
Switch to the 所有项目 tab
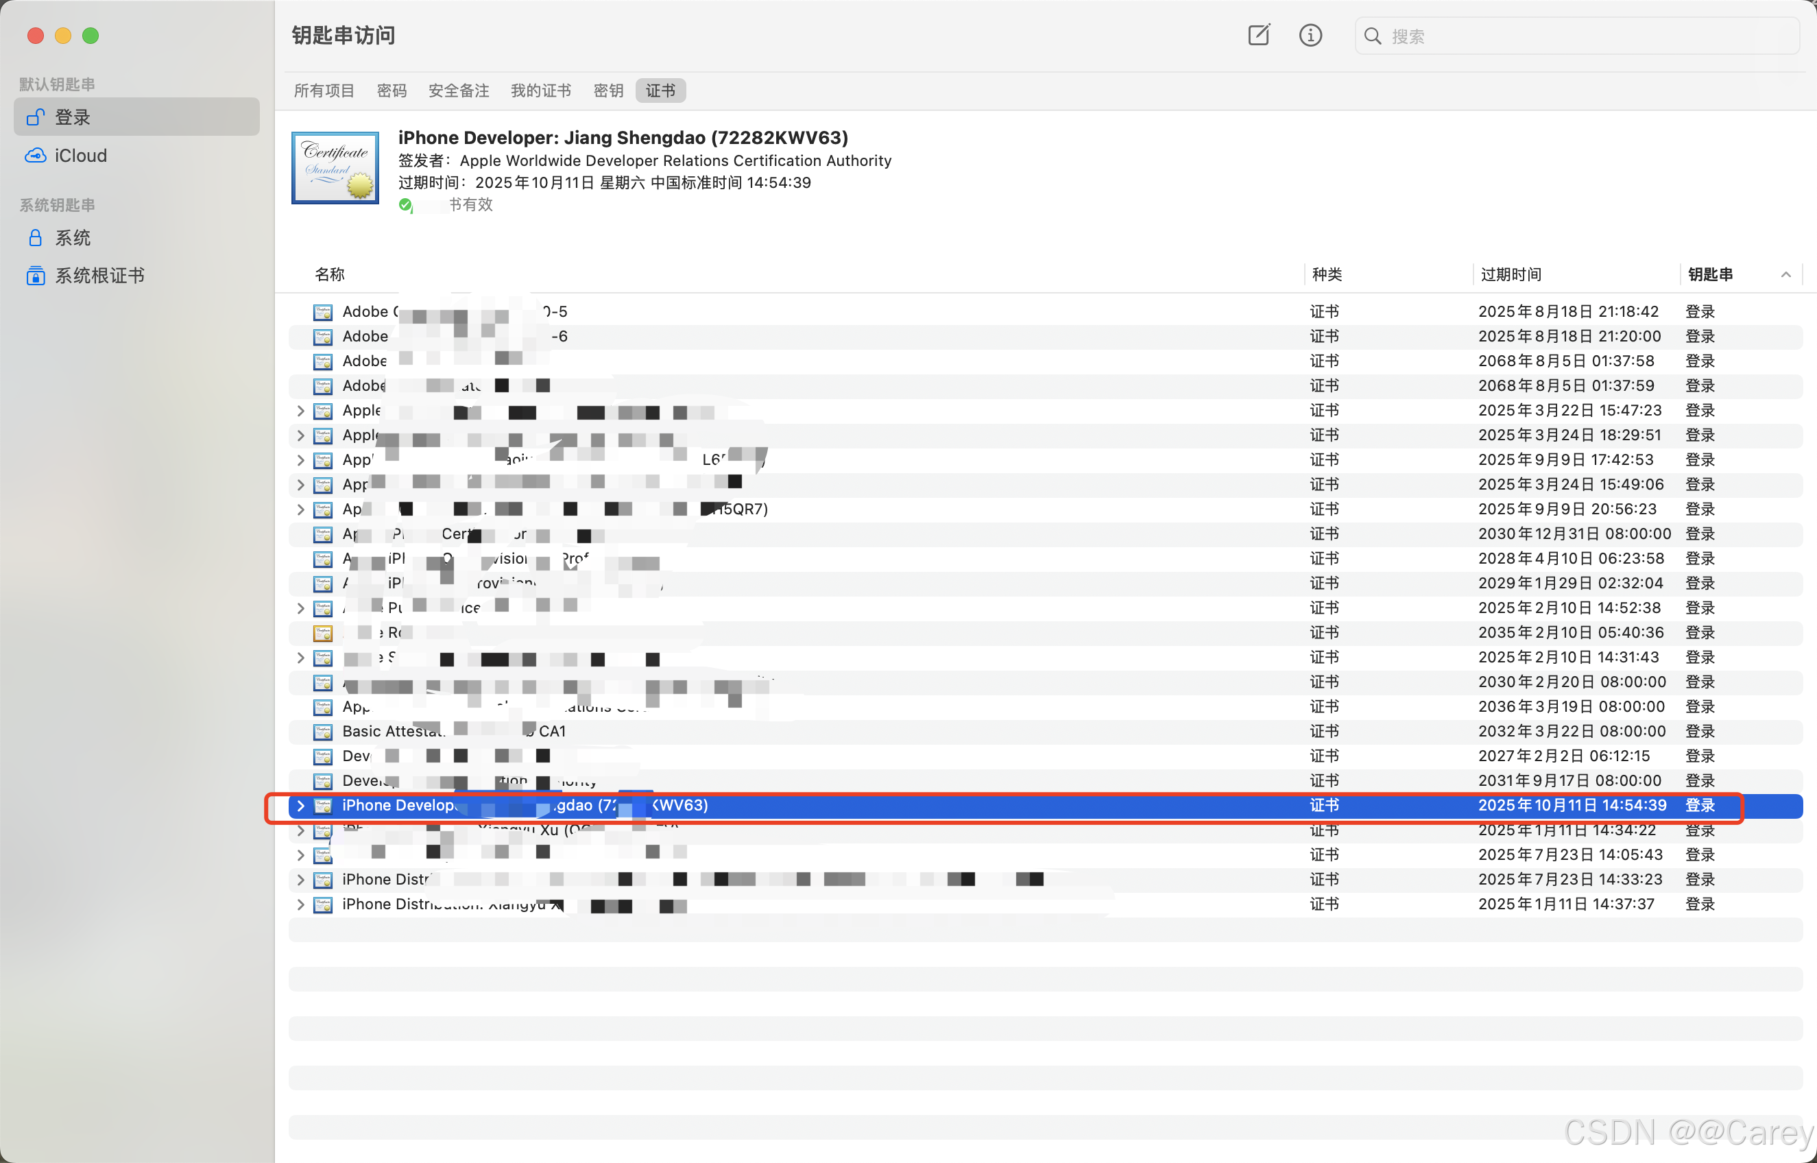pos(324,91)
